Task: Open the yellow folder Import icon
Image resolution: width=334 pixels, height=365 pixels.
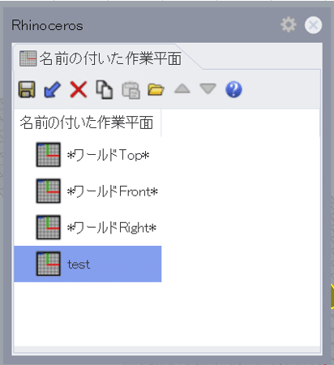Action: click(x=156, y=90)
